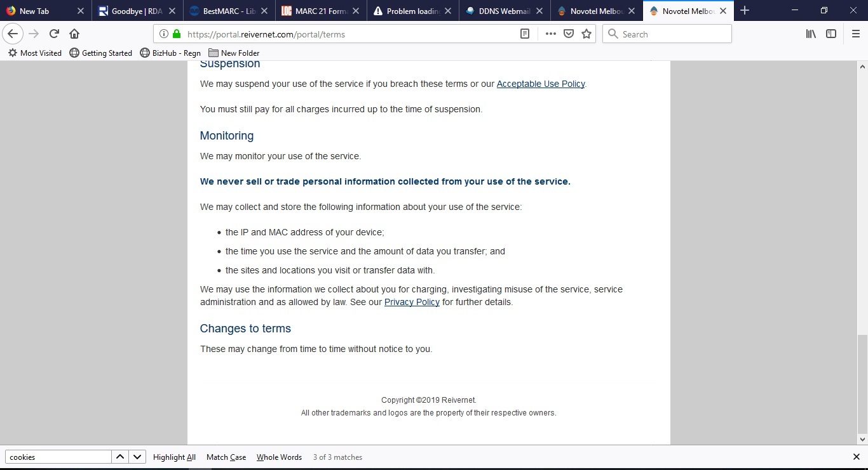The image size is (868, 470).
Task: Go back with the back arrow button
Action: (x=13, y=34)
